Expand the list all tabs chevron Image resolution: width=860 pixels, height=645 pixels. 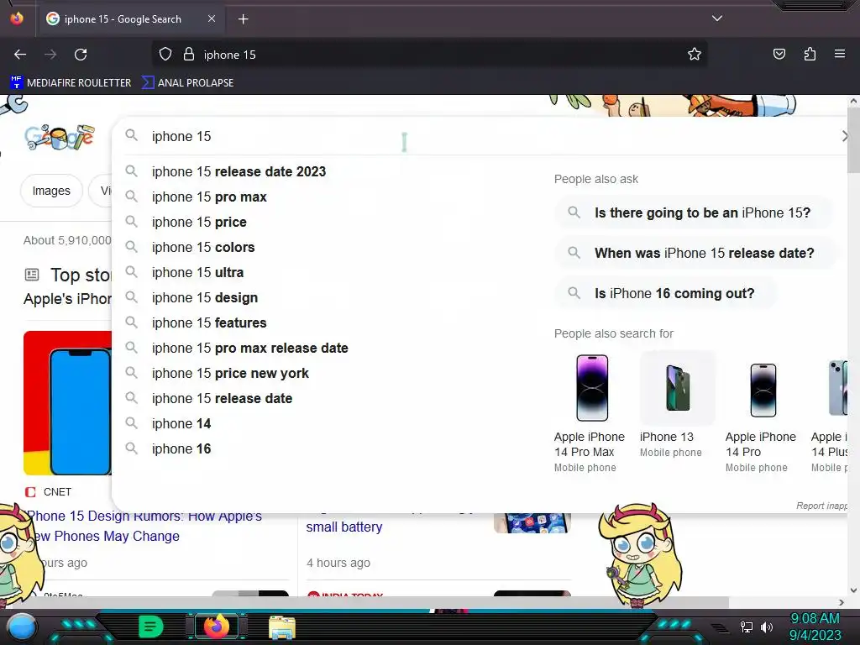point(717,18)
